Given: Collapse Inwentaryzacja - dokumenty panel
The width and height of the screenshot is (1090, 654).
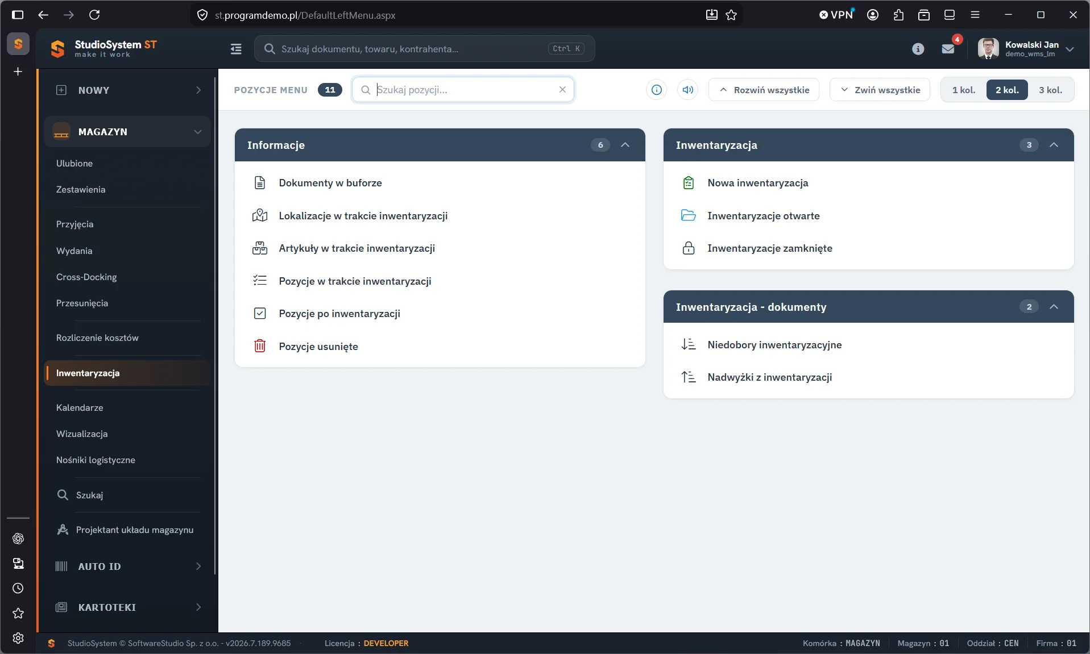Looking at the screenshot, I should click(1054, 307).
